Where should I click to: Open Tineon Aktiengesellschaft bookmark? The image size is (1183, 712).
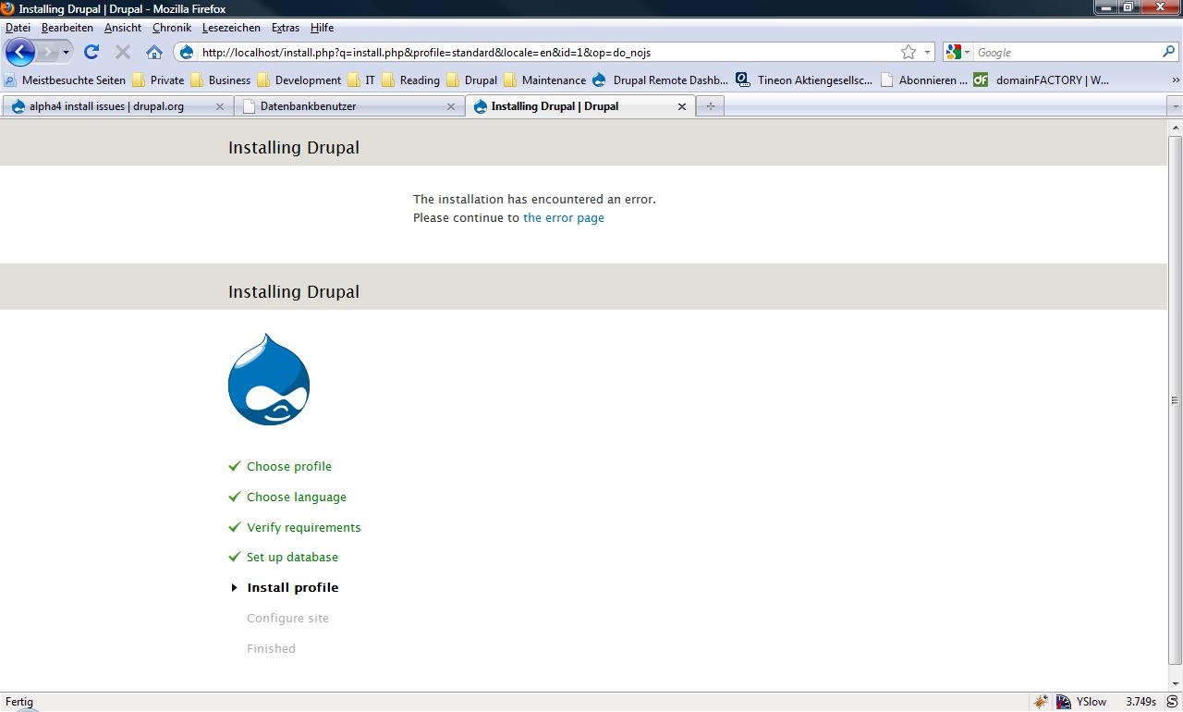pyautogui.click(x=803, y=80)
